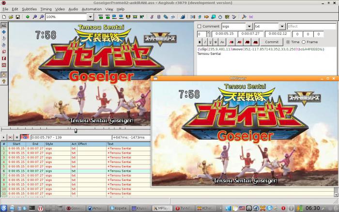Select the vector clip video tool
This screenshot has width=339, height=212.
[4, 65]
